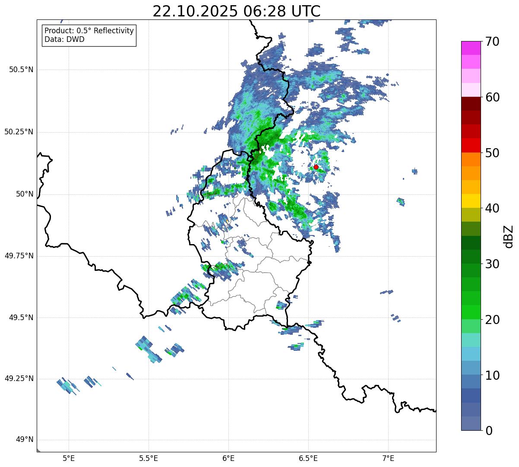The height and width of the screenshot is (467, 519).
Task: Click the 49.75°N latitude tick label
Action: (19, 256)
